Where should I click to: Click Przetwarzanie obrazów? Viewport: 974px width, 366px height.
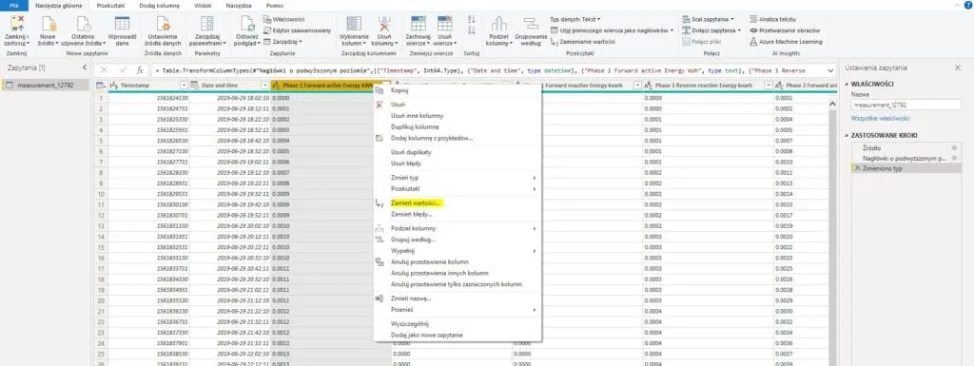coord(785,30)
